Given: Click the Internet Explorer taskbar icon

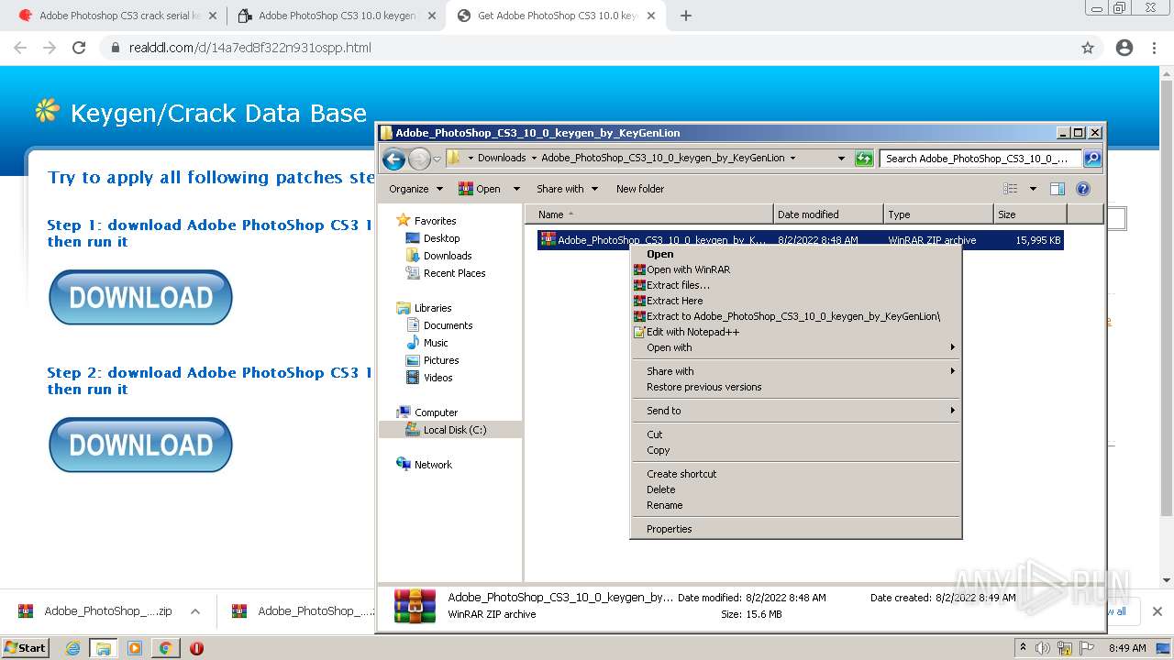Looking at the screenshot, I should (72, 648).
